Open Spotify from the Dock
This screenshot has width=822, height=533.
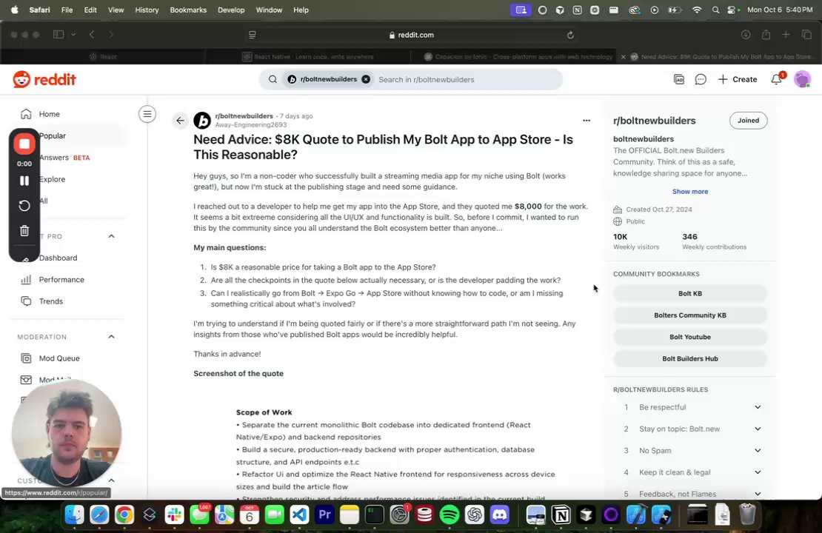pyautogui.click(x=450, y=514)
